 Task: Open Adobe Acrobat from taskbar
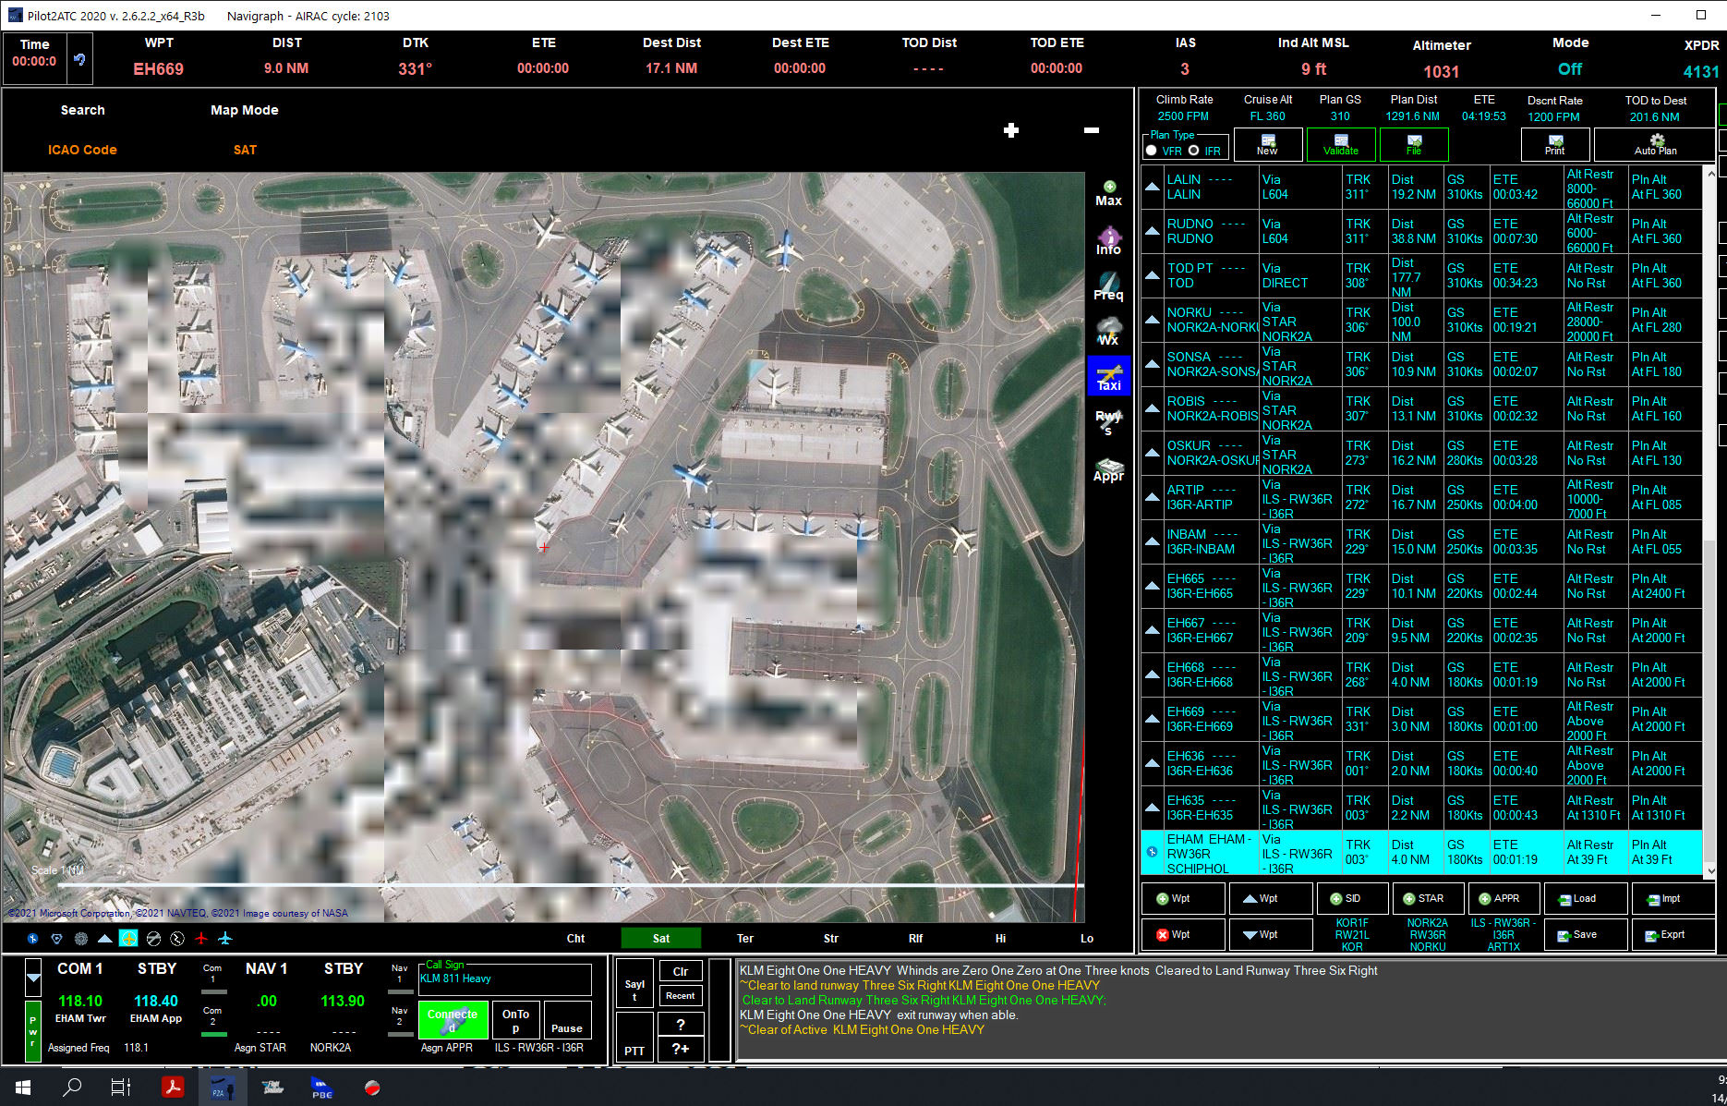pos(173,1087)
